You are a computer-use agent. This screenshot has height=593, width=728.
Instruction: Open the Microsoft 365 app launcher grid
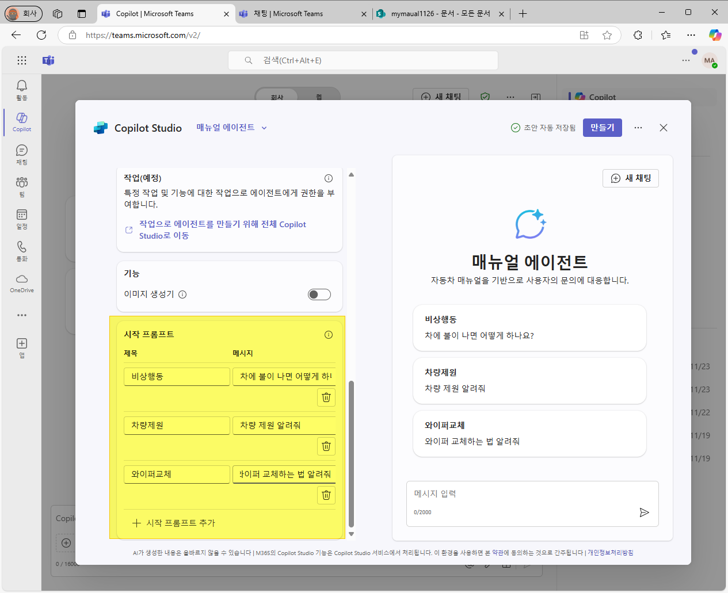pyautogui.click(x=22, y=60)
